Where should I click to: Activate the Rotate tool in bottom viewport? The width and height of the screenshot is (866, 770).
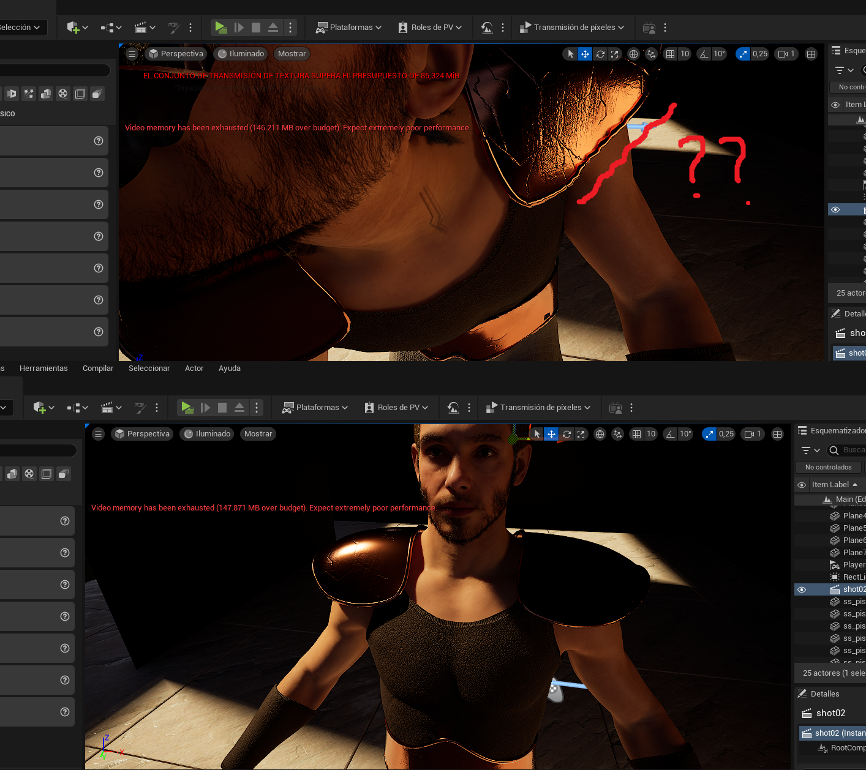click(x=566, y=434)
